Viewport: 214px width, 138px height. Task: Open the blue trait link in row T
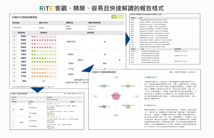click(x=24, y=69)
